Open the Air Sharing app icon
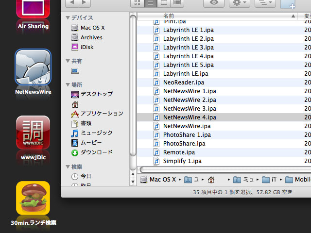The height and width of the screenshot is (233, 311). click(33, 9)
